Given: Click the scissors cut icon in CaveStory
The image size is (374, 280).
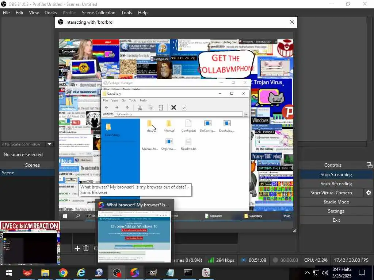Looking at the screenshot, I should pos(140,108).
